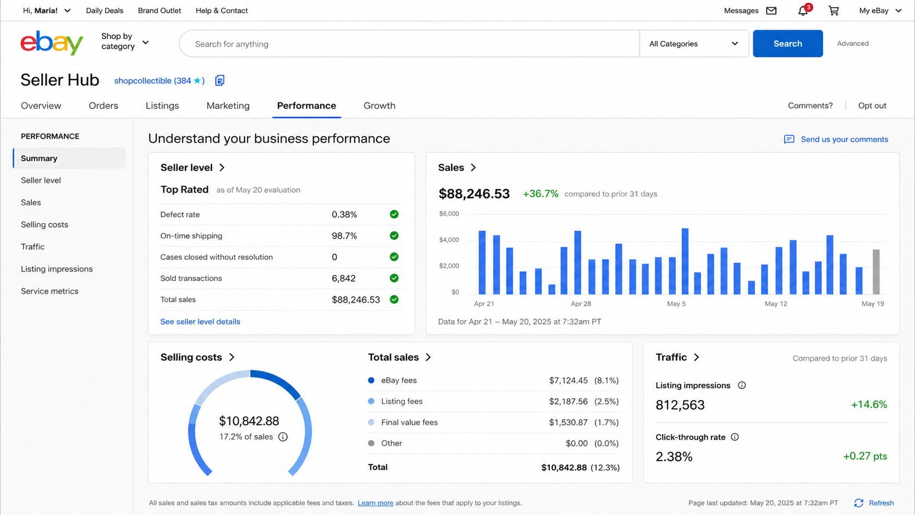Switch to the Orders tab
915x515 pixels.
click(103, 106)
